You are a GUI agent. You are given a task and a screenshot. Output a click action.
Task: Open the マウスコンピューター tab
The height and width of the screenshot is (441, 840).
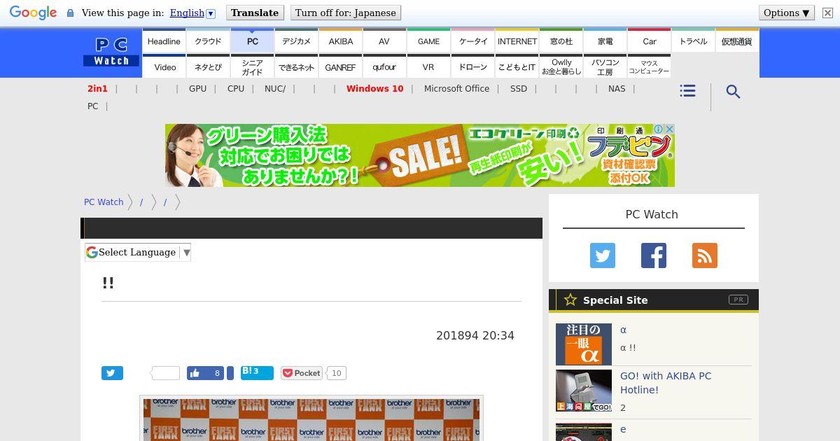tap(649, 66)
